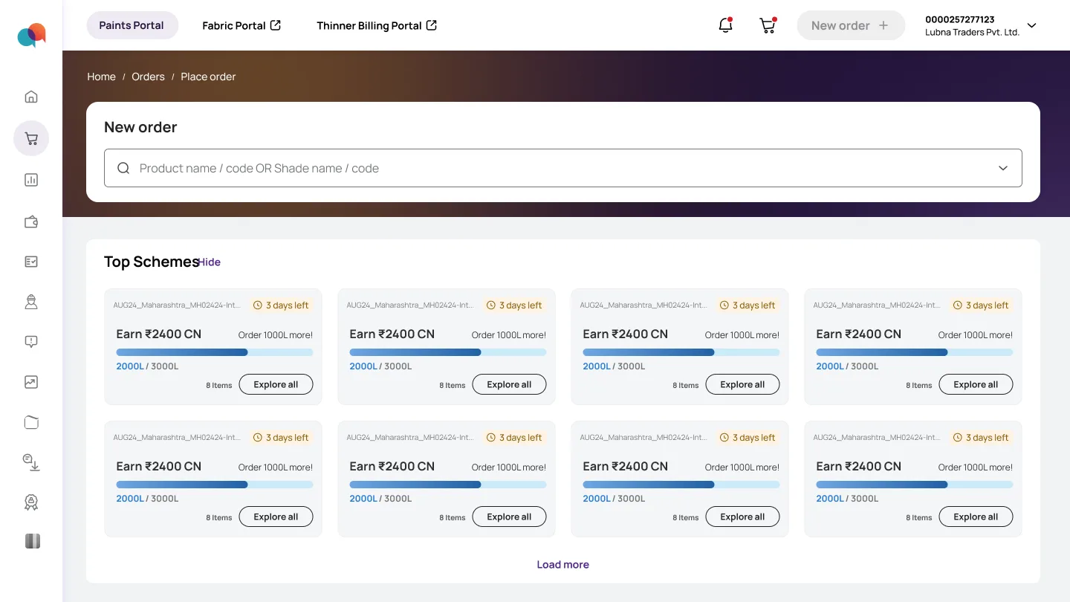This screenshot has height=602, width=1070.
Task: Go to Home in the breadcrumb
Action: point(101,77)
